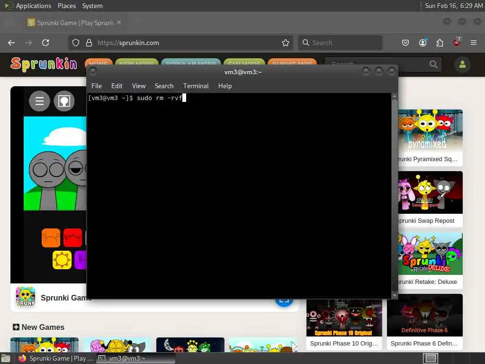
Task: Submit Sprunkin search with the magnifier icon
Action: pos(433,64)
